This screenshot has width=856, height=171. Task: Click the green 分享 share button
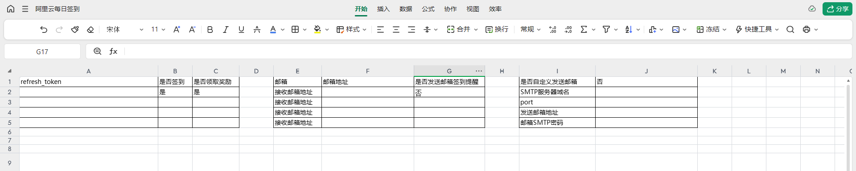click(x=837, y=9)
